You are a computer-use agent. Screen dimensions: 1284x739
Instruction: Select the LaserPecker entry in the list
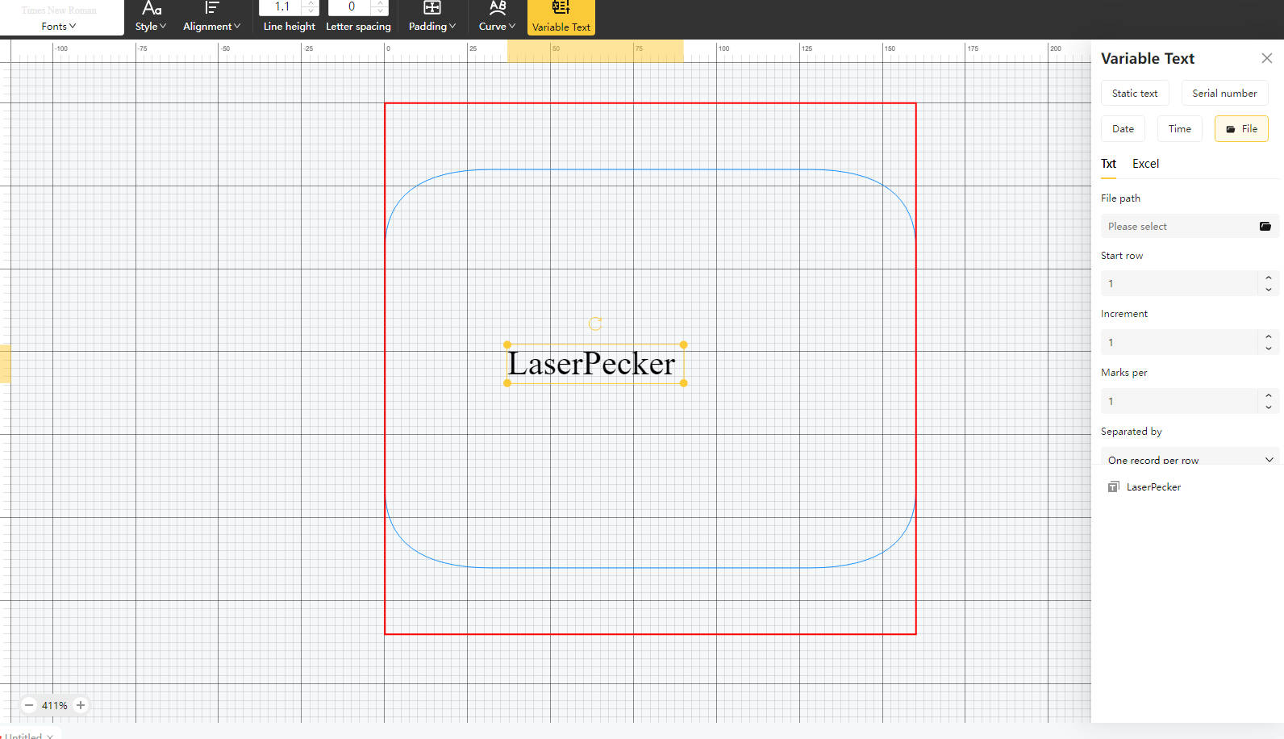pos(1153,486)
